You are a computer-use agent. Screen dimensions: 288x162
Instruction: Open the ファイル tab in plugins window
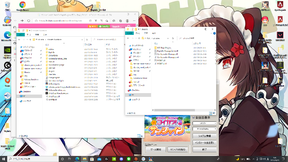coord(129,33)
